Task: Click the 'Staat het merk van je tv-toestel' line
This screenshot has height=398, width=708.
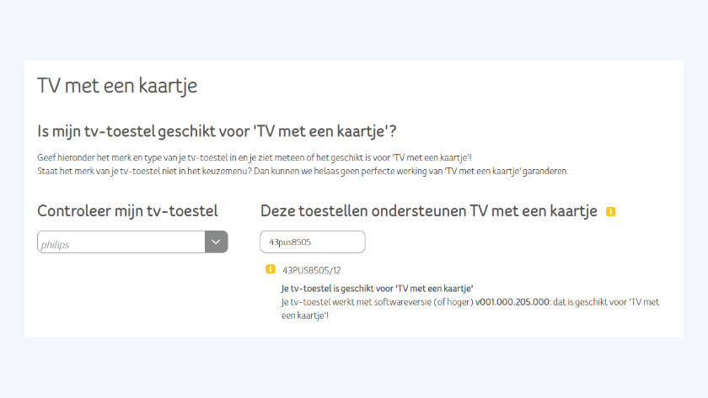Action: [x=303, y=171]
